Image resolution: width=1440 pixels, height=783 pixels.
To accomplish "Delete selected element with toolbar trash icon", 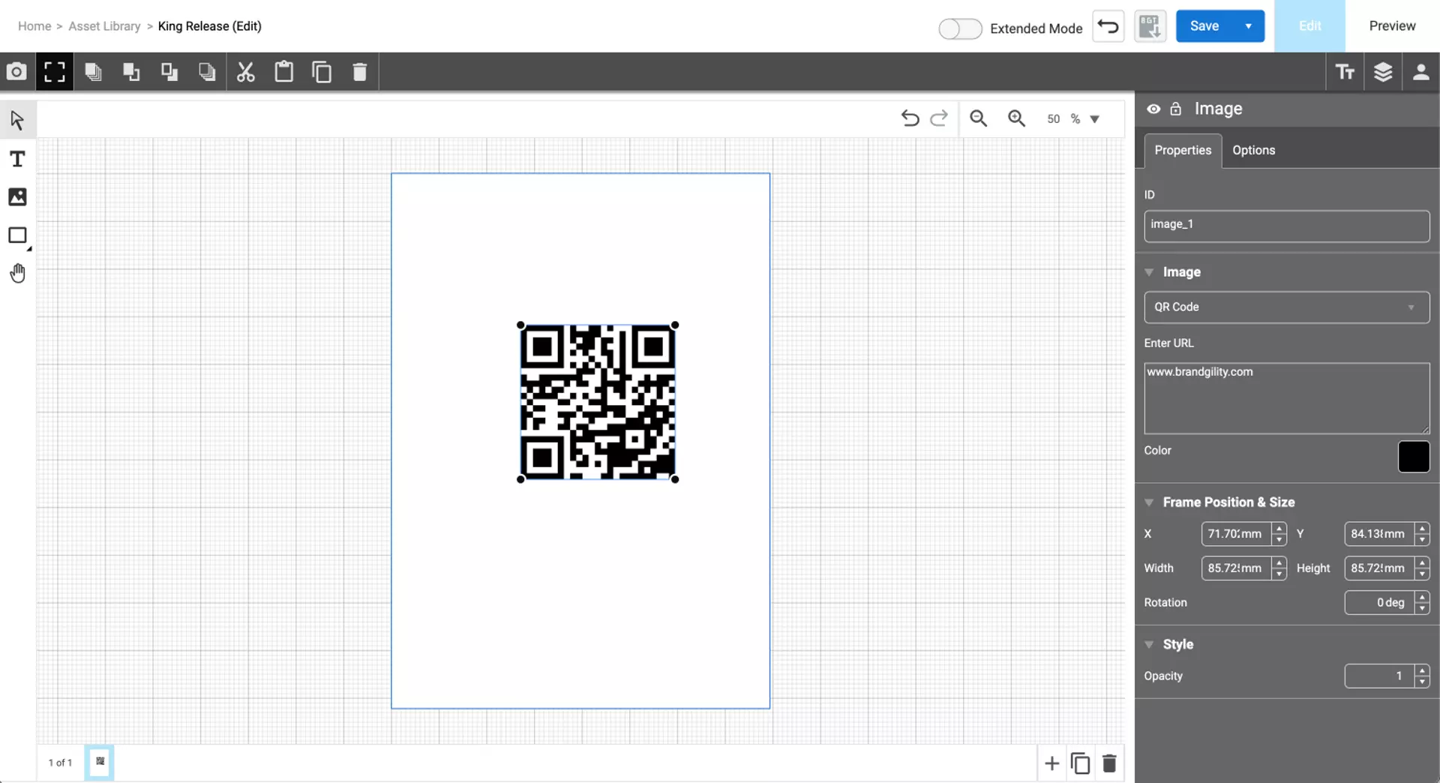I will [359, 72].
